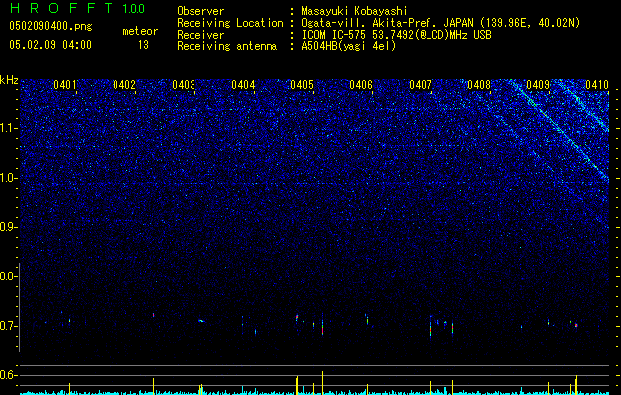Click the 0.8 frequency axis label
The width and height of the screenshot is (621, 395).
(x=8, y=276)
